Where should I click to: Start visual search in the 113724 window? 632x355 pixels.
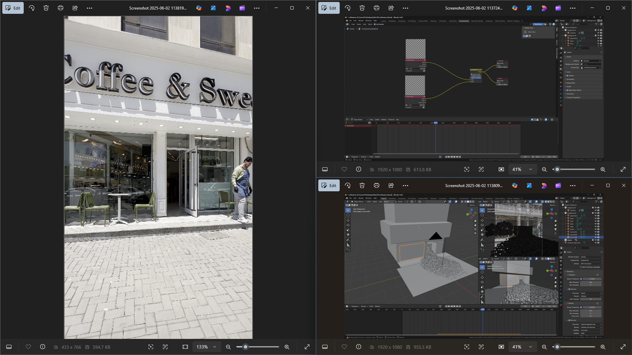[467, 169]
